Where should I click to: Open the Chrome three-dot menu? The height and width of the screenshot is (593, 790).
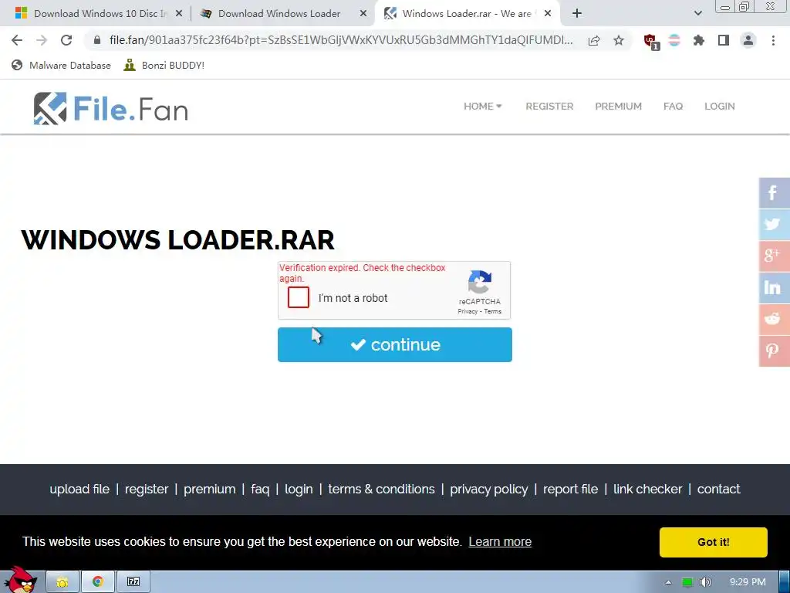point(773,40)
